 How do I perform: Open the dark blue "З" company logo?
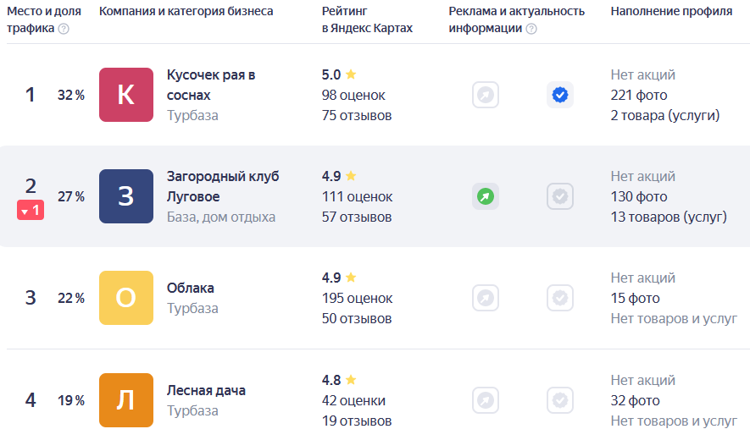[126, 196]
